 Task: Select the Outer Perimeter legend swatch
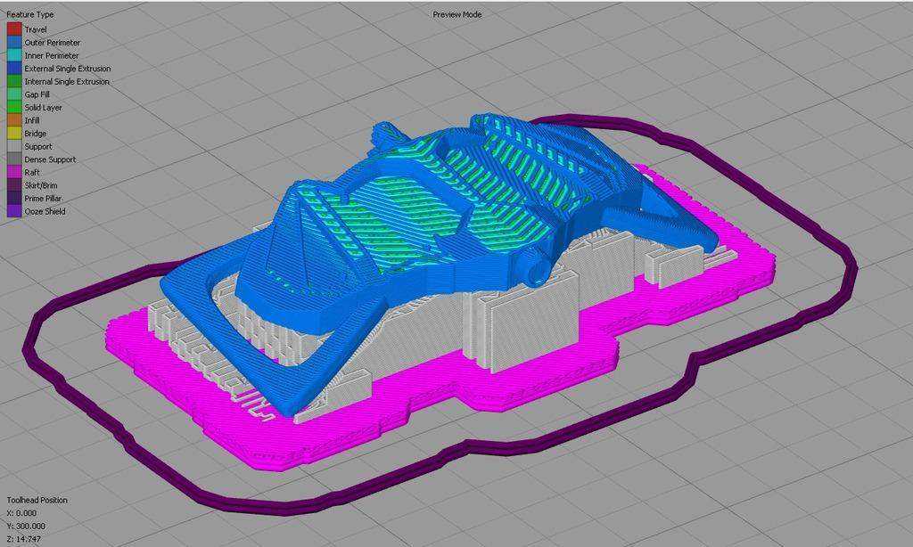[x=14, y=43]
